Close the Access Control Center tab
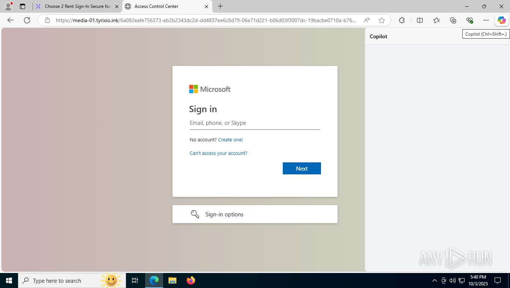Screen dimensions: 510x288 (206, 6)
